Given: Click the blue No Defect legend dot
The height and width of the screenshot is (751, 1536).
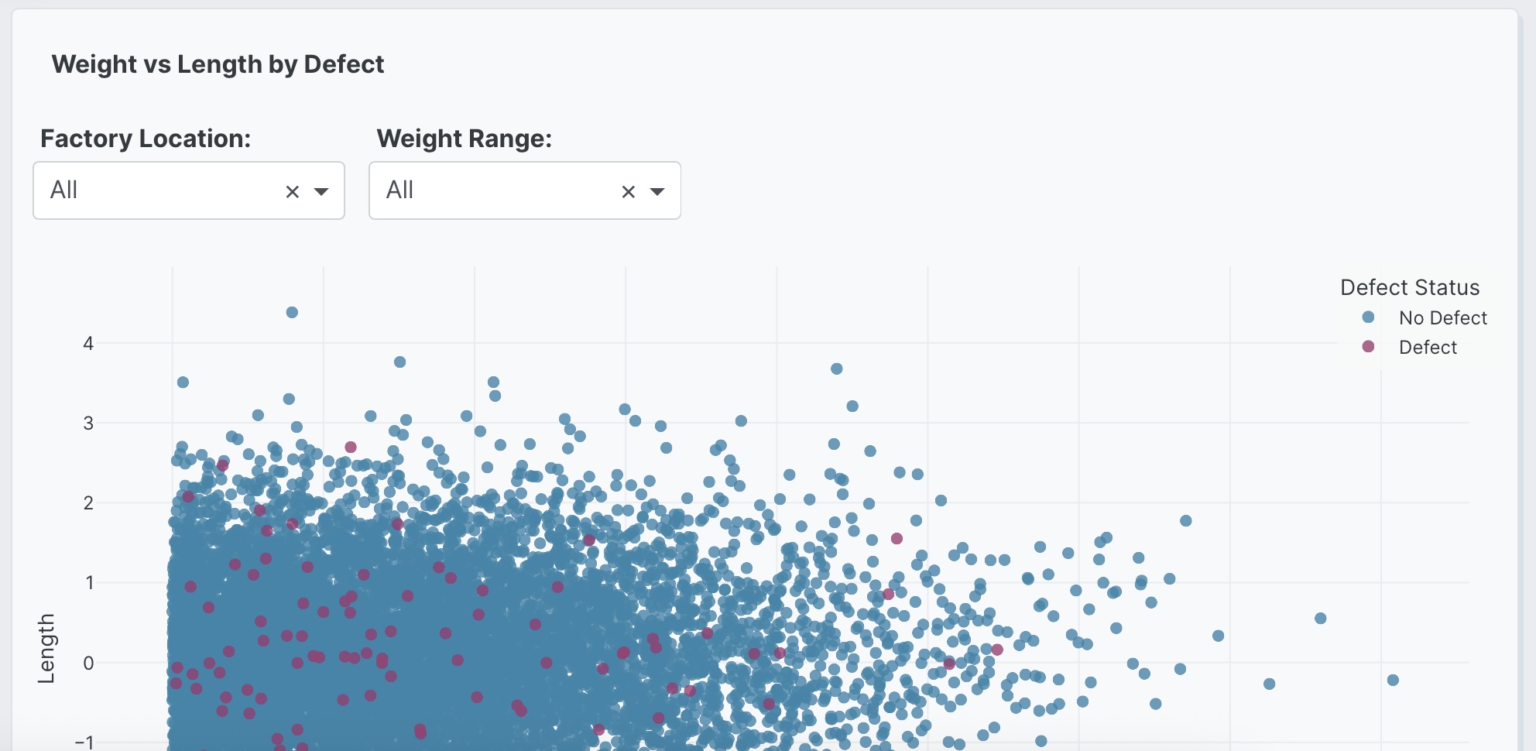Looking at the screenshot, I should tap(1367, 317).
